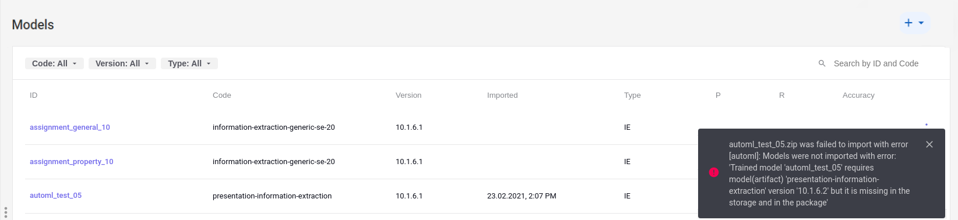Sort by the Accuracy column header
Viewport: 958px width, 220px height.
point(858,95)
